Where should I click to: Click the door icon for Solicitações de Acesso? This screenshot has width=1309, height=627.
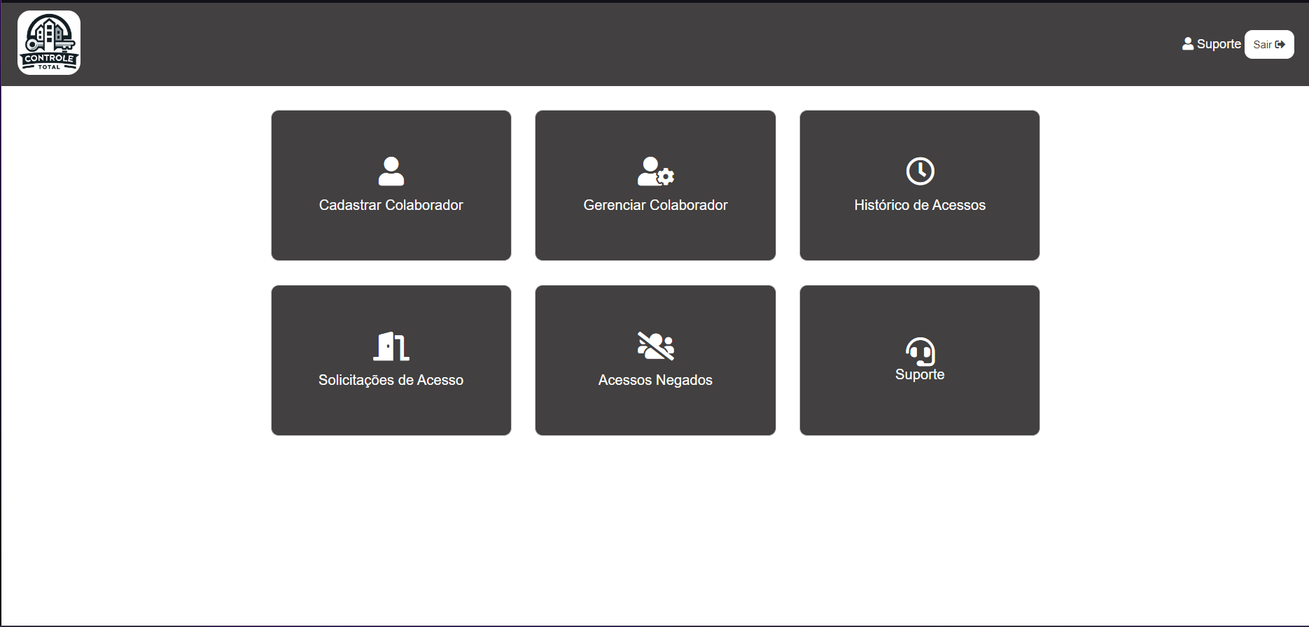pos(391,346)
